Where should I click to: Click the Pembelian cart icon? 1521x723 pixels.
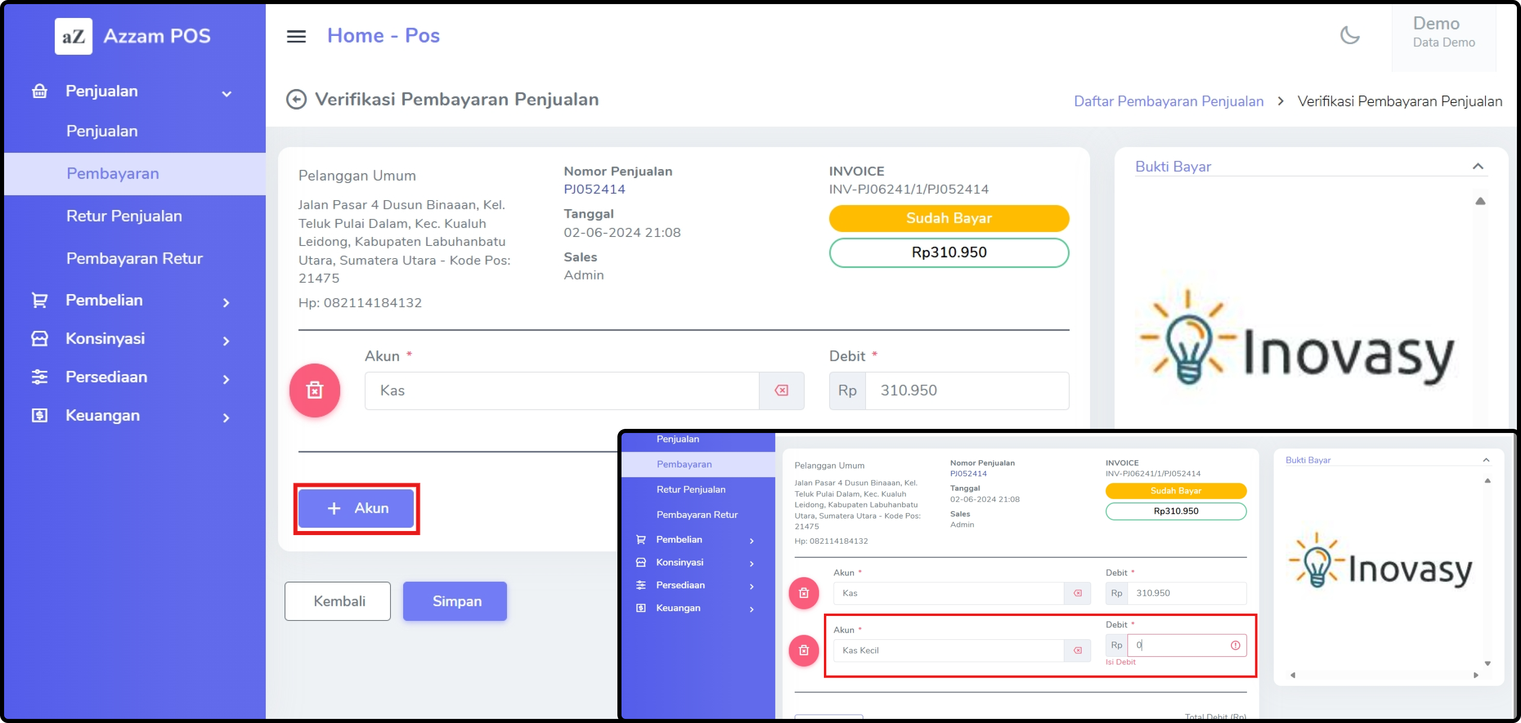[x=40, y=300]
